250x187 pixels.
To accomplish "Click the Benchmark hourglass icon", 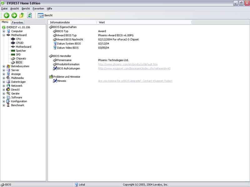I will click(x=8, y=105).
